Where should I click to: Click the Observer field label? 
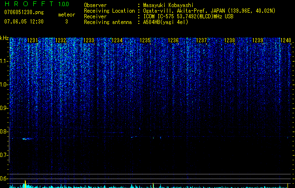(x=95, y=5)
